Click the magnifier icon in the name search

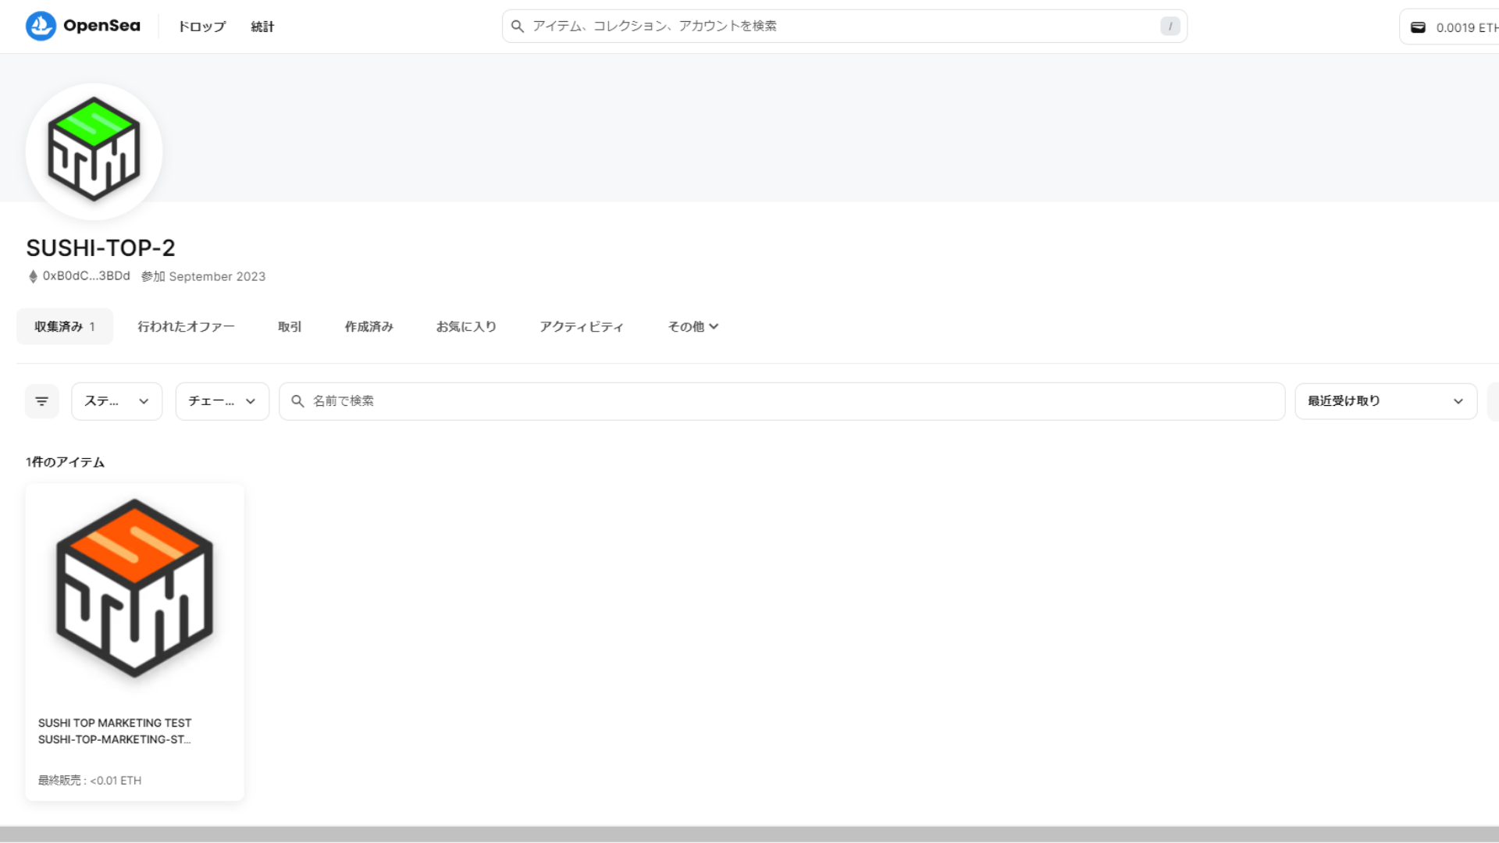(x=297, y=401)
